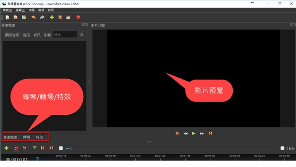
Task: Toggle fullscreen toolbar icon
Action: [68, 17]
